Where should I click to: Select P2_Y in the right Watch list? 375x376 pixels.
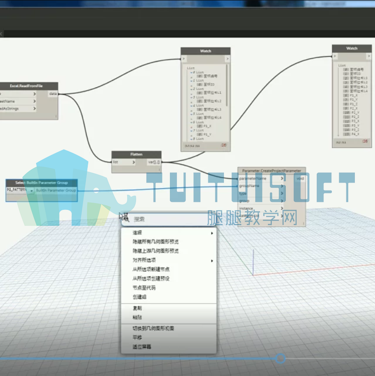[355, 113]
